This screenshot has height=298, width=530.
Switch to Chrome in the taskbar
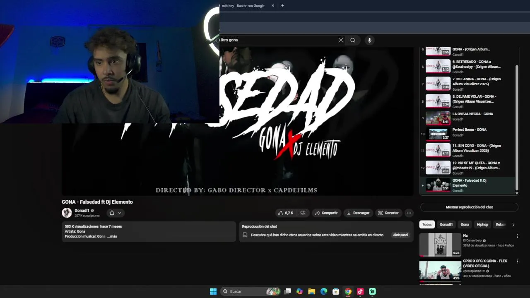[x=348, y=291]
